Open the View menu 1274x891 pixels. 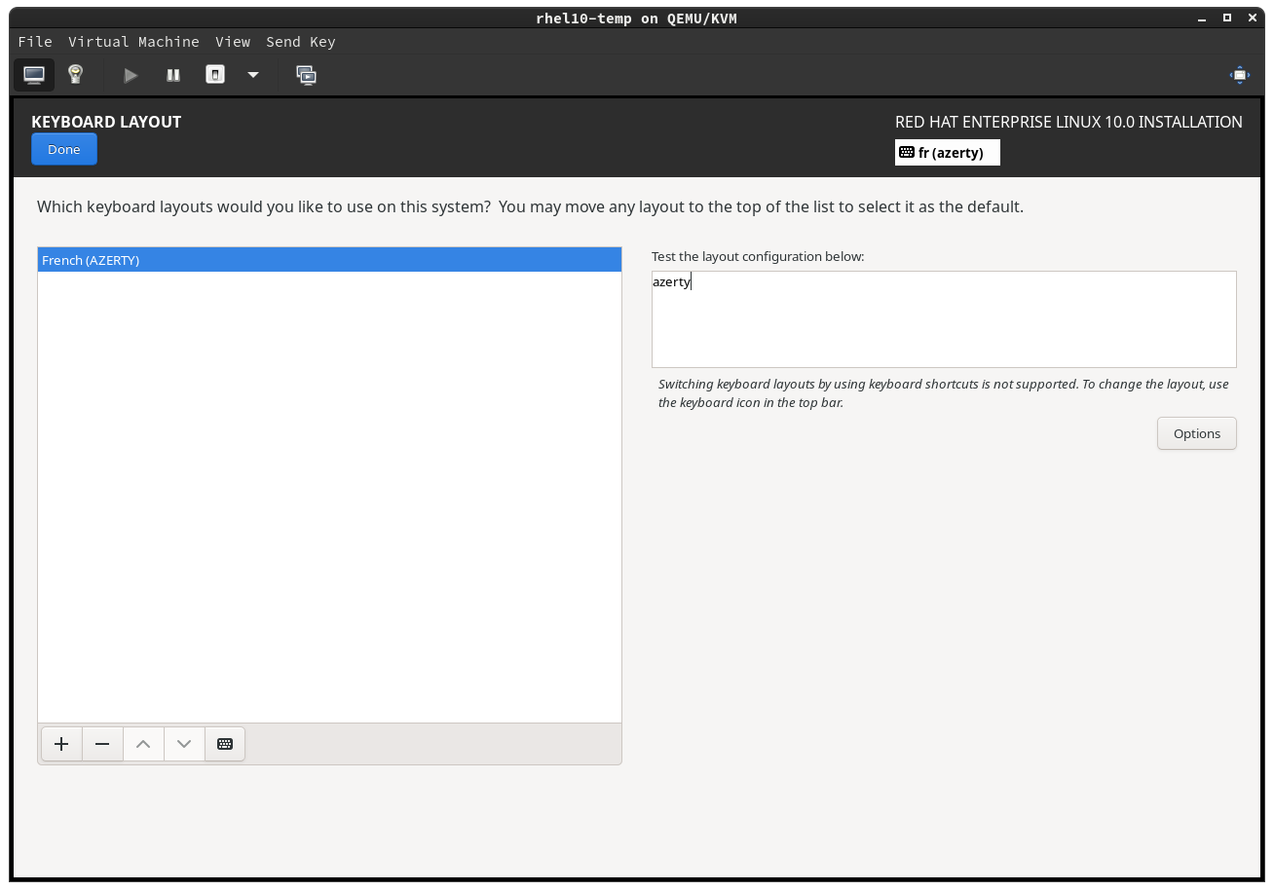point(233,42)
